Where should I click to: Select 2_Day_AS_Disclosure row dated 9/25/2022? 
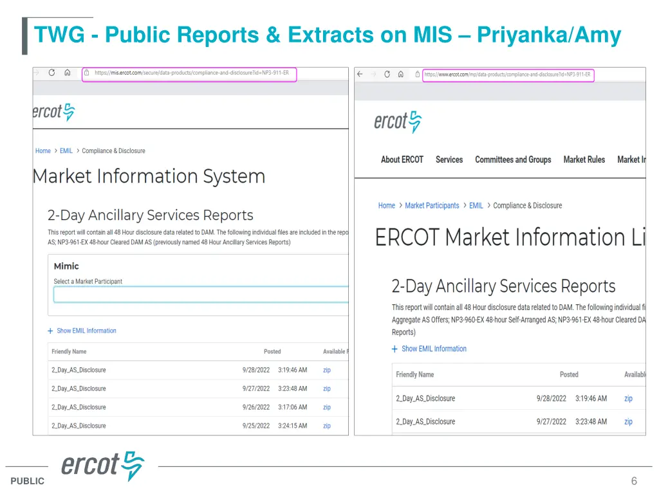point(198,426)
